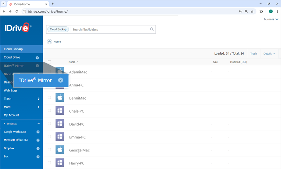Open highlighted IDrive Mirror menu item
Image resolution: width=281 pixels, height=169 pixels.
click(41, 80)
